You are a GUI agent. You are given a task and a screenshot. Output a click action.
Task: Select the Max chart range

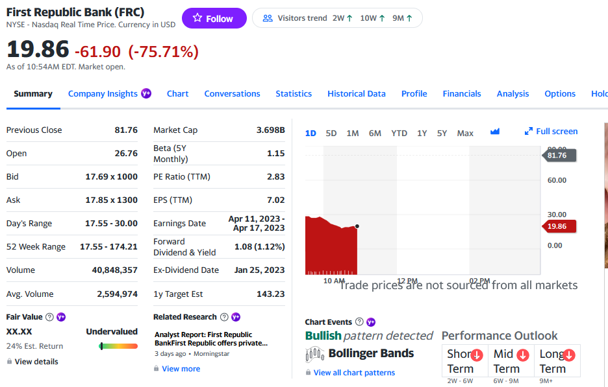point(465,133)
